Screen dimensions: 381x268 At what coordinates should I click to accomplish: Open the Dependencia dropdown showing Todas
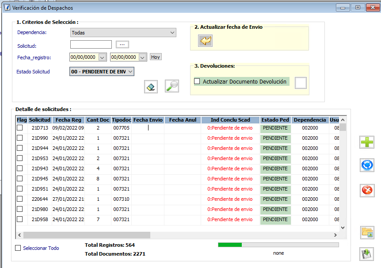pos(123,33)
